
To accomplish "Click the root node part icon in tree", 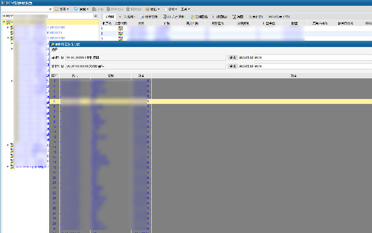I will coord(8,22).
